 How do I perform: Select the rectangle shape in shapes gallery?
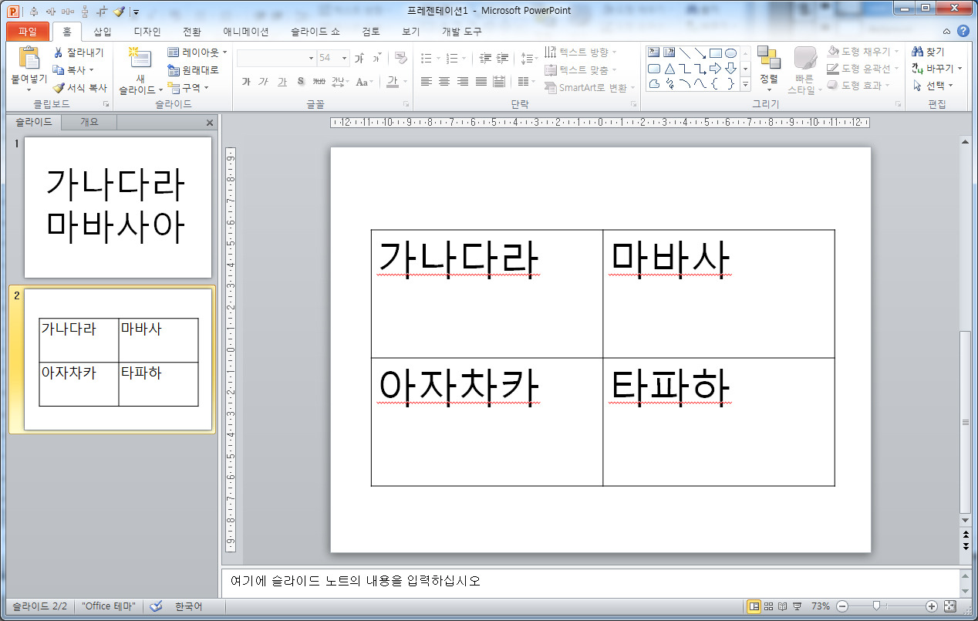coord(715,53)
